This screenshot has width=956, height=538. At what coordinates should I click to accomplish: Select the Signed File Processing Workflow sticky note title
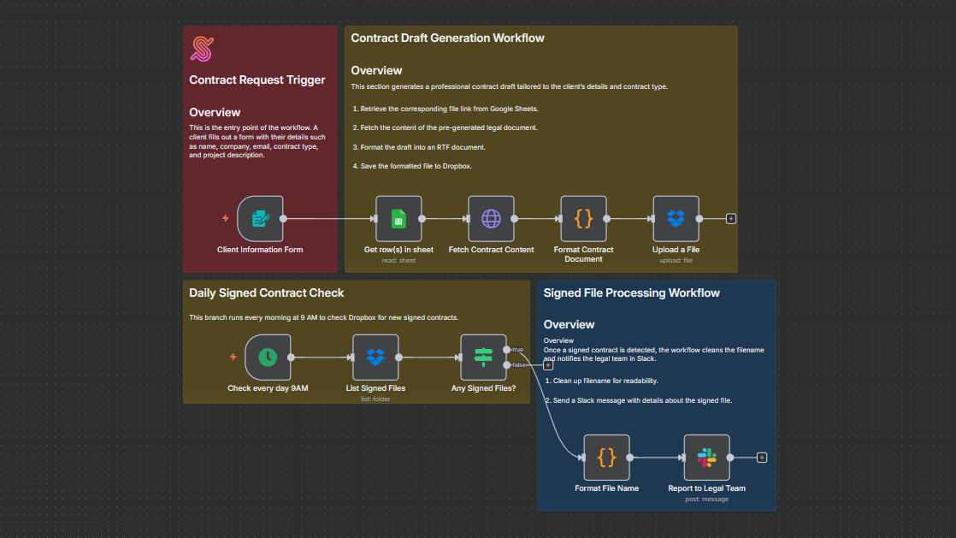631,293
